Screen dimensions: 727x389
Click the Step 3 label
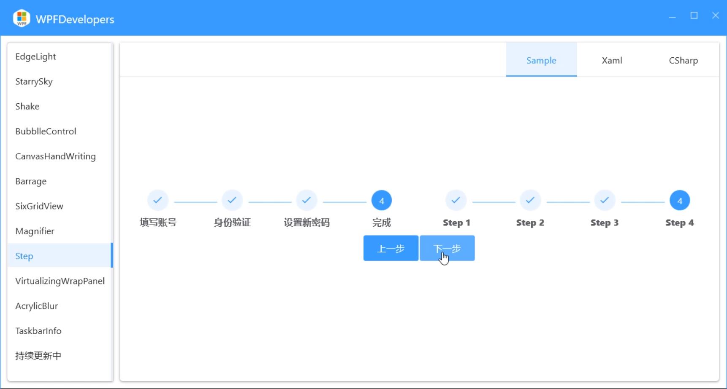605,223
